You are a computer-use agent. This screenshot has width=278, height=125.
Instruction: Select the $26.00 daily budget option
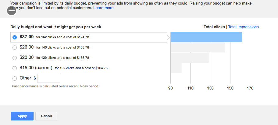pos(15,48)
